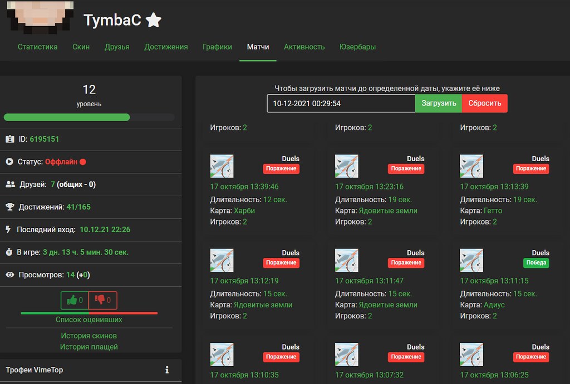Click the friends icon next to Друзей
The height and width of the screenshot is (384, 570).
(x=10, y=184)
